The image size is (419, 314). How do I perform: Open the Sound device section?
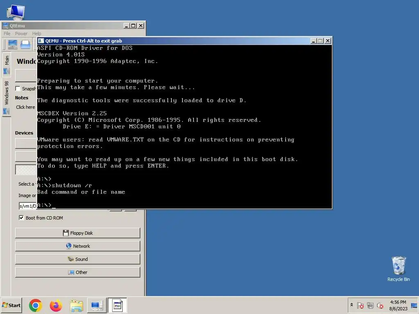[77, 259]
